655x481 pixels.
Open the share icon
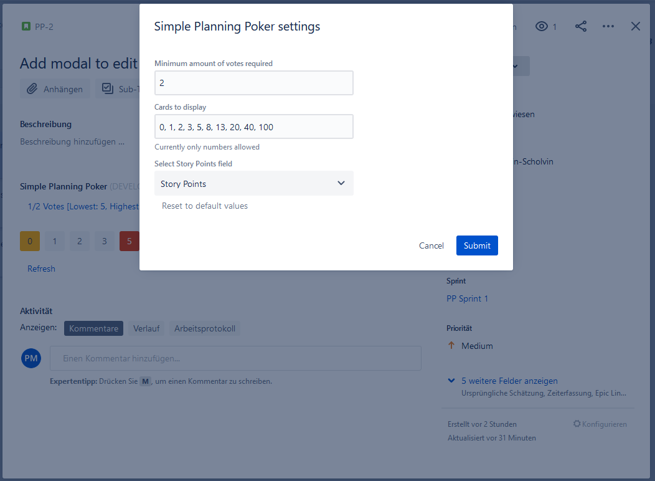click(x=581, y=26)
